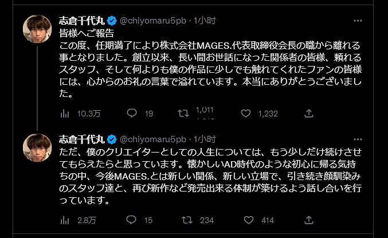Open reply on first tweet with 19 replies
This screenshot has height=238, width=388.
[132, 114]
